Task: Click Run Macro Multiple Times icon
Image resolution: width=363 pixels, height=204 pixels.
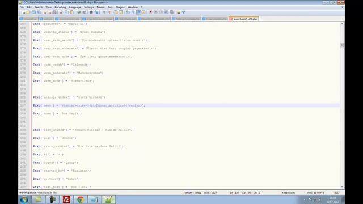Action: point(167,12)
